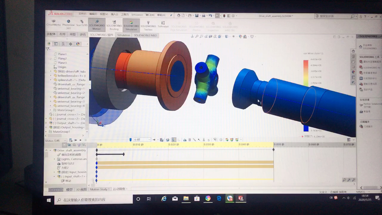Click the von Mises color legend bar
382x215 pixels.
click(x=306, y=96)
